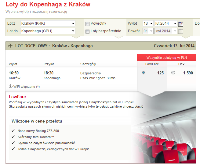Viewport: 200px width, 164px height.
Task: Click Nasz nowy Boeing 737-800 item
Action: (38, 131)
